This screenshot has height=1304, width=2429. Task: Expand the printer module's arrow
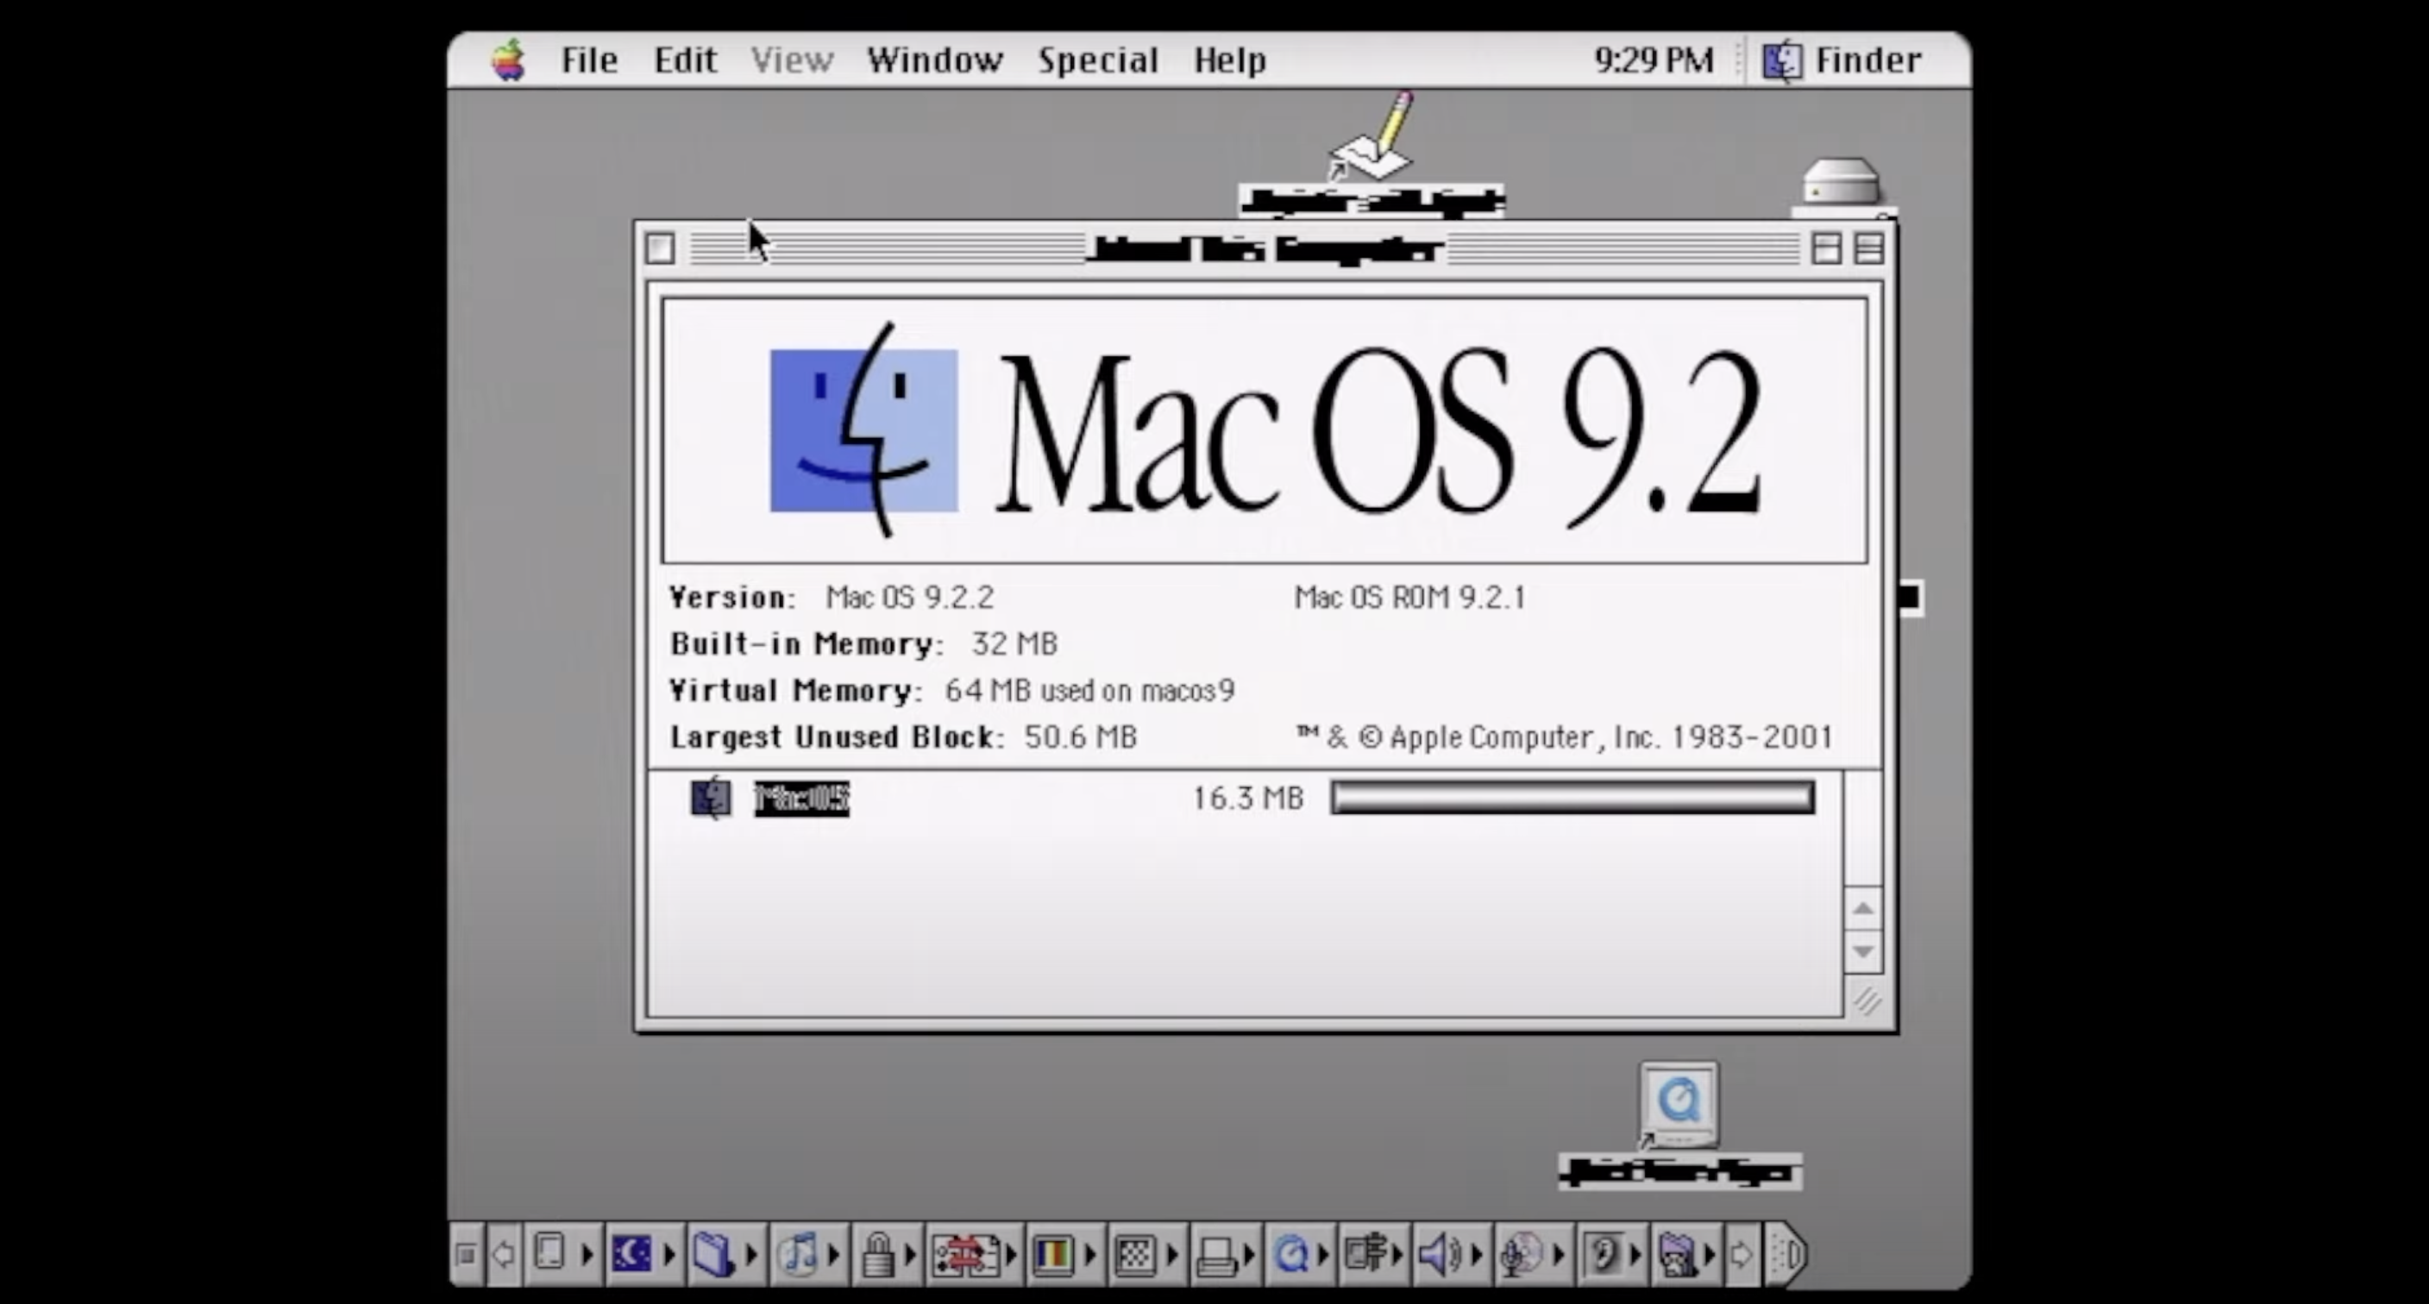click(1249, 1255)
